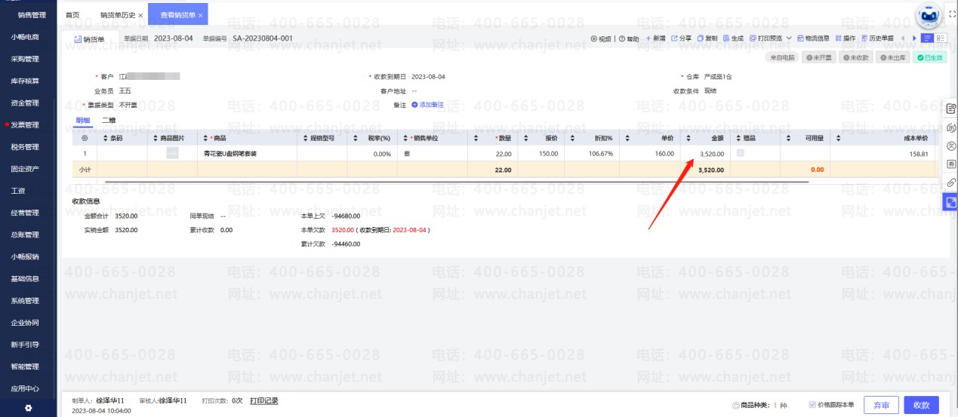This screenshot has width=958, height=417.
Task: Expand the 打印预览 dropdown arrow
Action: click(789, 38)
